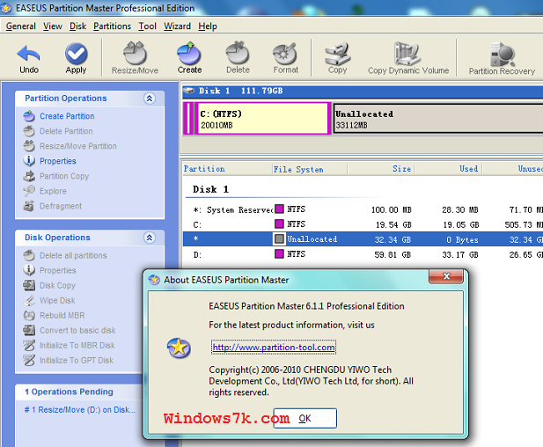Select the C: partition row in list
This screenshot has height=447, width=543.
point(363,224)
